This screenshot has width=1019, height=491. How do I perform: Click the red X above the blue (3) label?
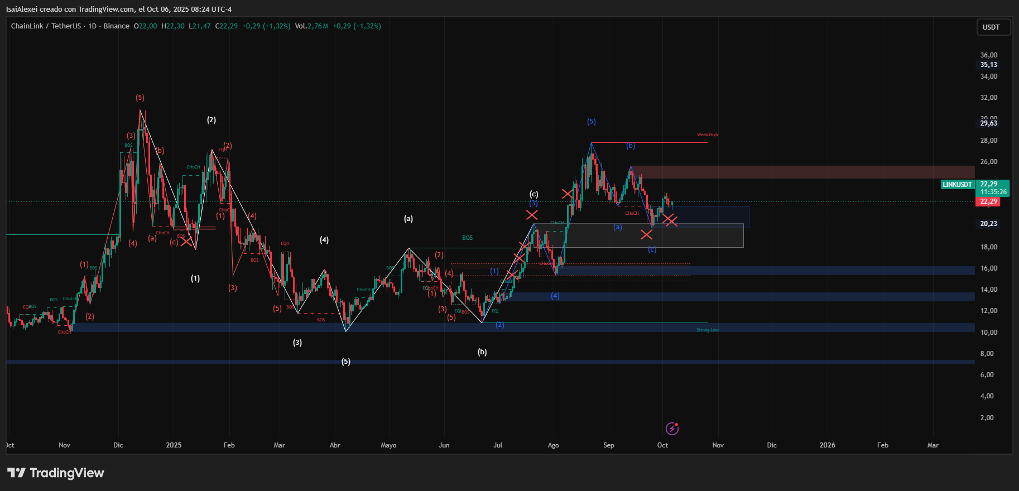[532, 215]
